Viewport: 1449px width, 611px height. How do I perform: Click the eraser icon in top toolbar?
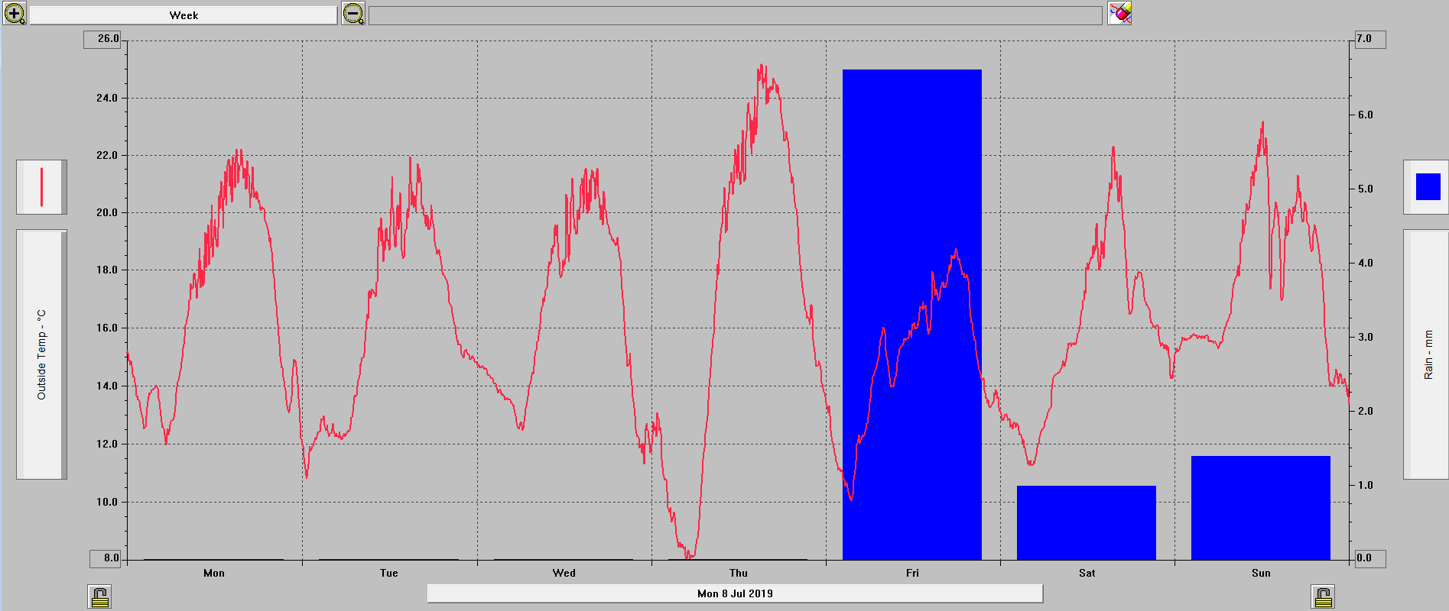1119,14
